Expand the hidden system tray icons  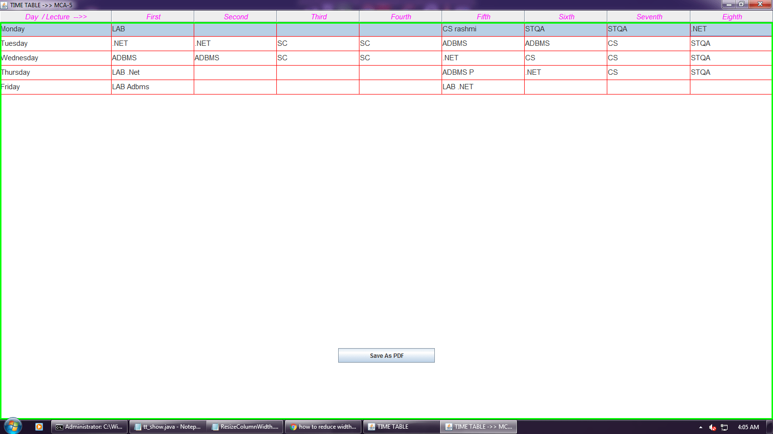[x=700, y=427]
